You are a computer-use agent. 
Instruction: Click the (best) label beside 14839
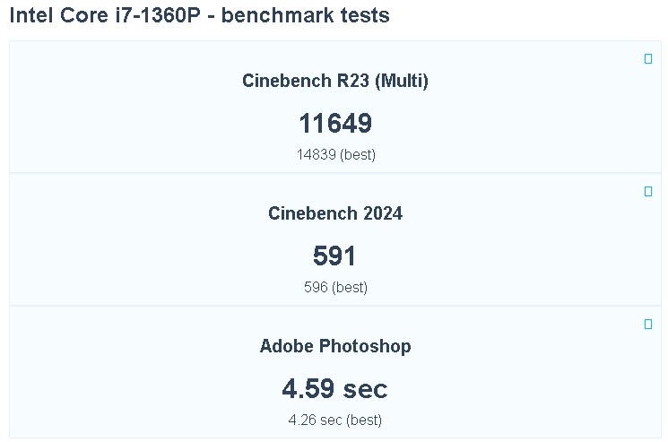point(357,154)
